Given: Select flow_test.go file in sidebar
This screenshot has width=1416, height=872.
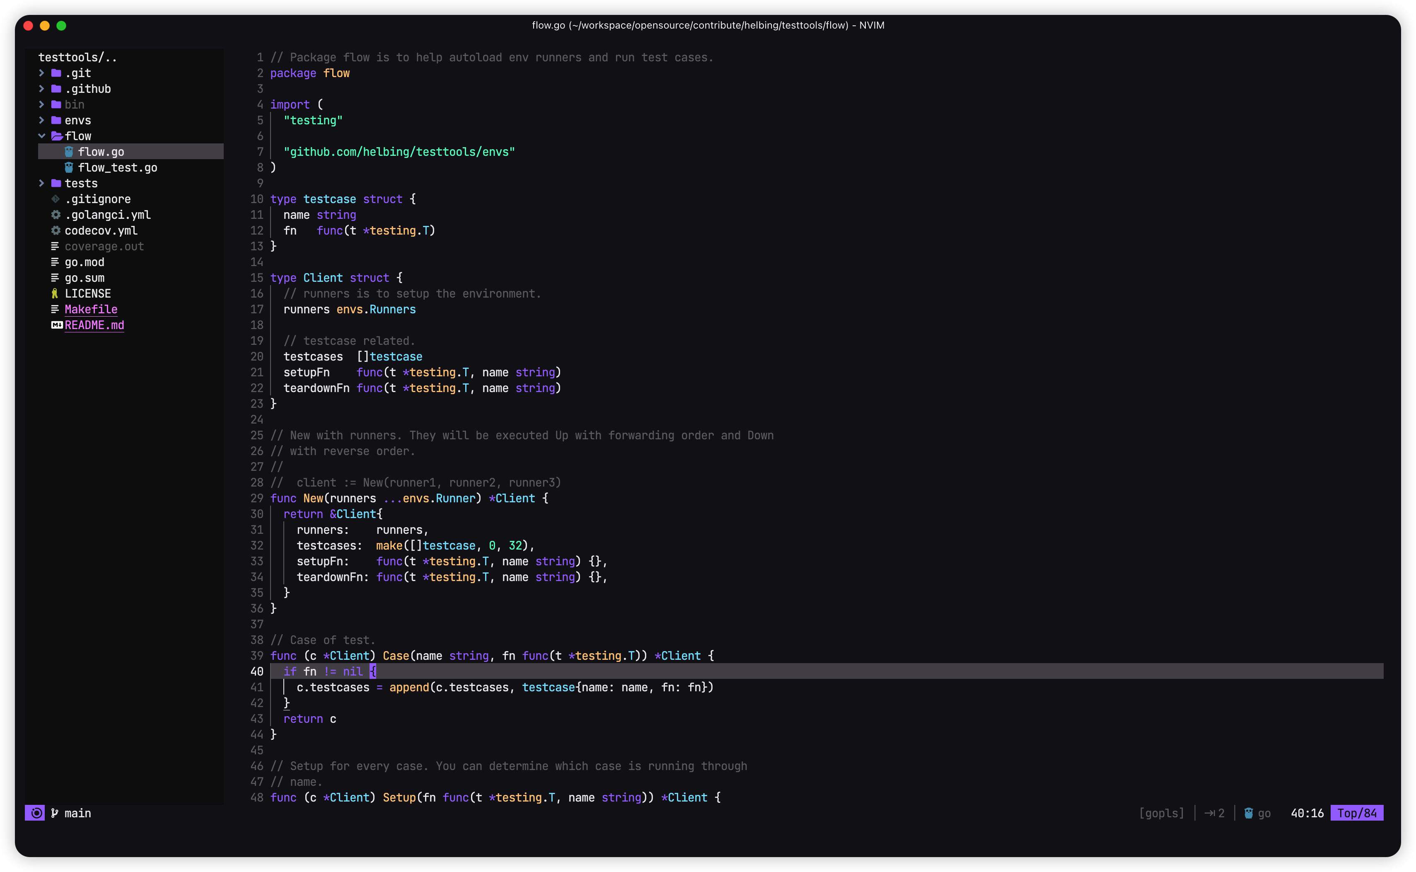Looking at the screenshot, I should [118, 167].
